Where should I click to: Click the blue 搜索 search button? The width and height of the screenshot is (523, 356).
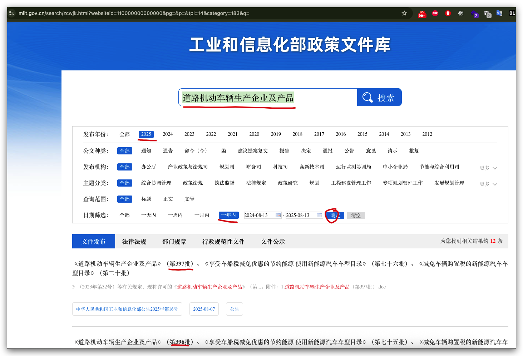click(x=379, y=97)
